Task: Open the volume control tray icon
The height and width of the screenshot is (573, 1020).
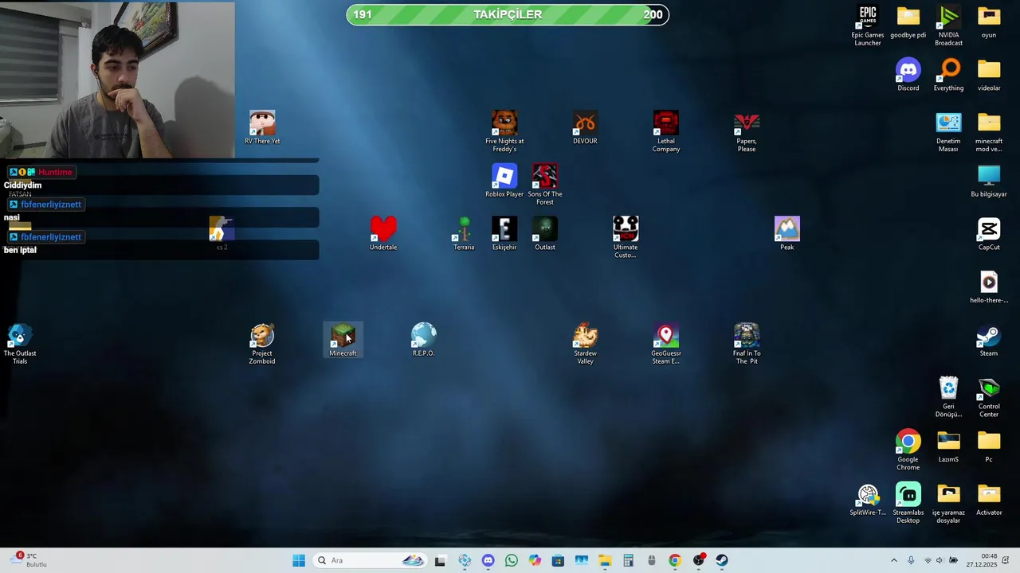Action: pos(940,560)
